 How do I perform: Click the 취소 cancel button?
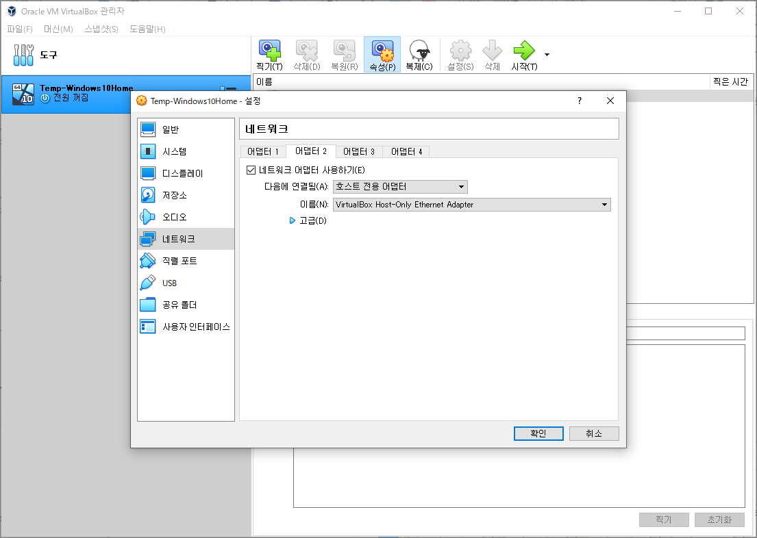tap(594, 433)
